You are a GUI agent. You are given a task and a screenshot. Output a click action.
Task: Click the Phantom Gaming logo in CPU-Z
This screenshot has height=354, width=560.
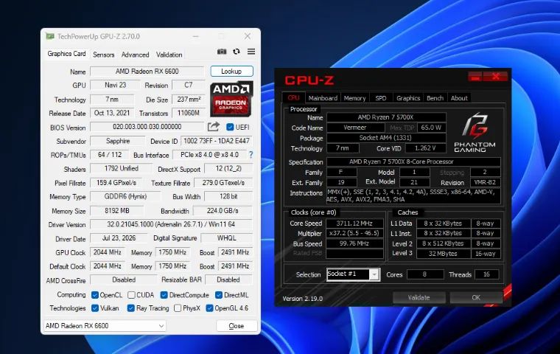tap(475, 132)
